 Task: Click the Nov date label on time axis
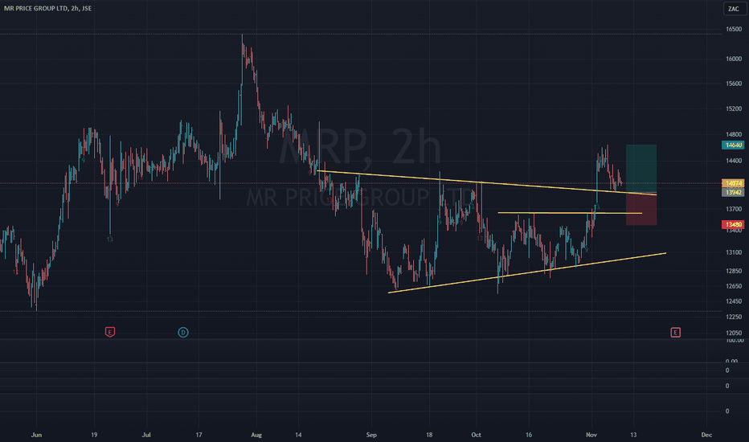591,435
